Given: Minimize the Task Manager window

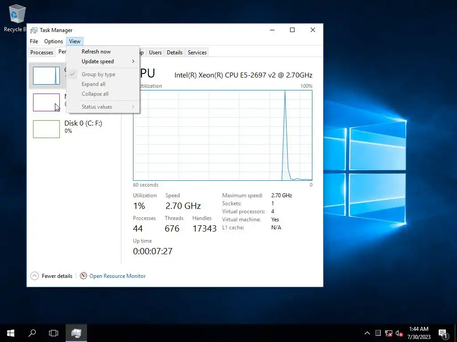Looking at the screenshot, I should (272, 30).
